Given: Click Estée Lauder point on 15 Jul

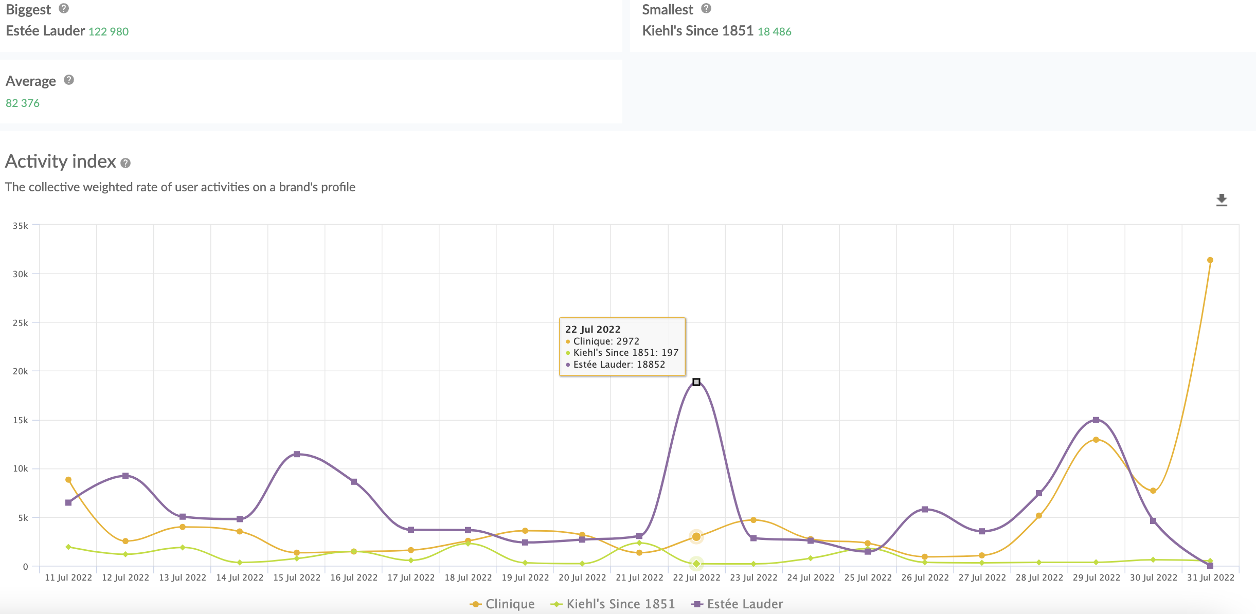Looking at the screenshot, I should click(297, 454).
